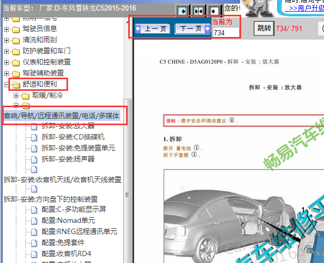Expand the 防护装置和车门 folder
This screenshot has height=263, width=324.
click(6, 51)
